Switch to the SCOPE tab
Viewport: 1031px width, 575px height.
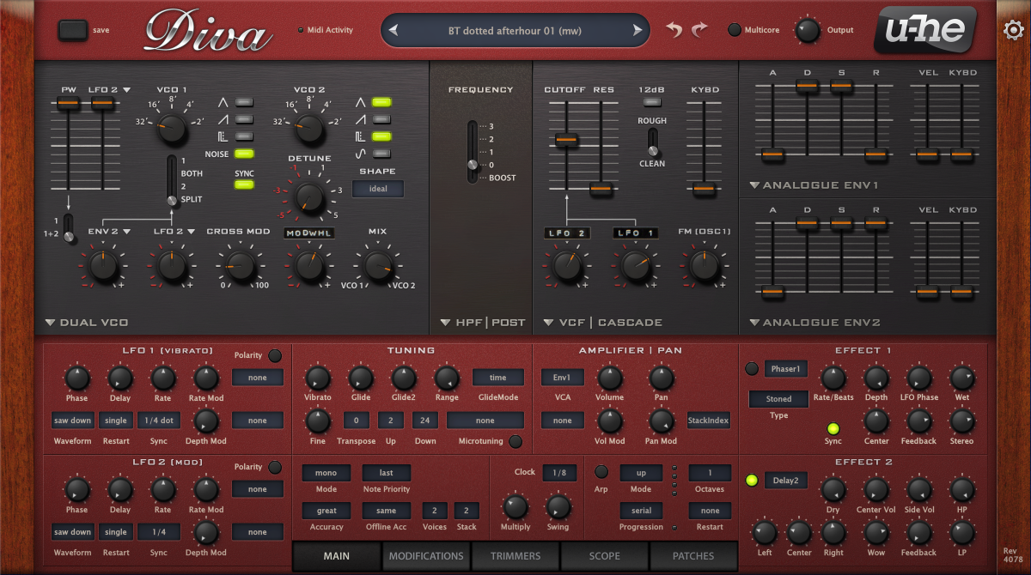(605, 555)
